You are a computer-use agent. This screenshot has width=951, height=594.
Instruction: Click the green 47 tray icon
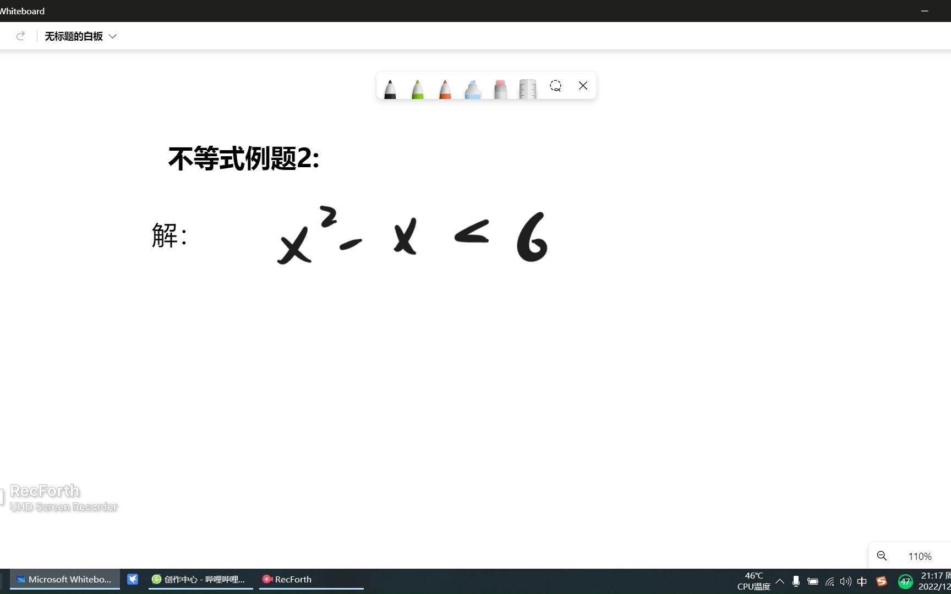pos(905,581)
